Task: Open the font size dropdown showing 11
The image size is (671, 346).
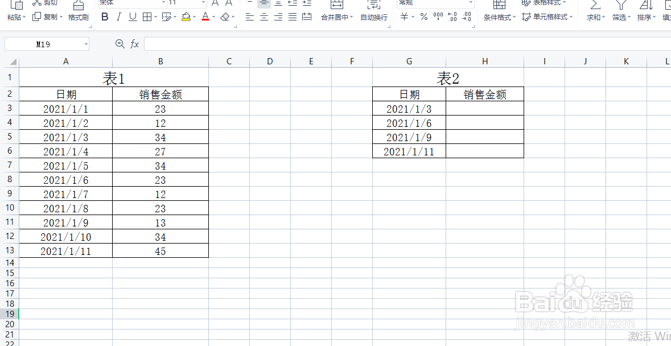Action: [203, 3]
